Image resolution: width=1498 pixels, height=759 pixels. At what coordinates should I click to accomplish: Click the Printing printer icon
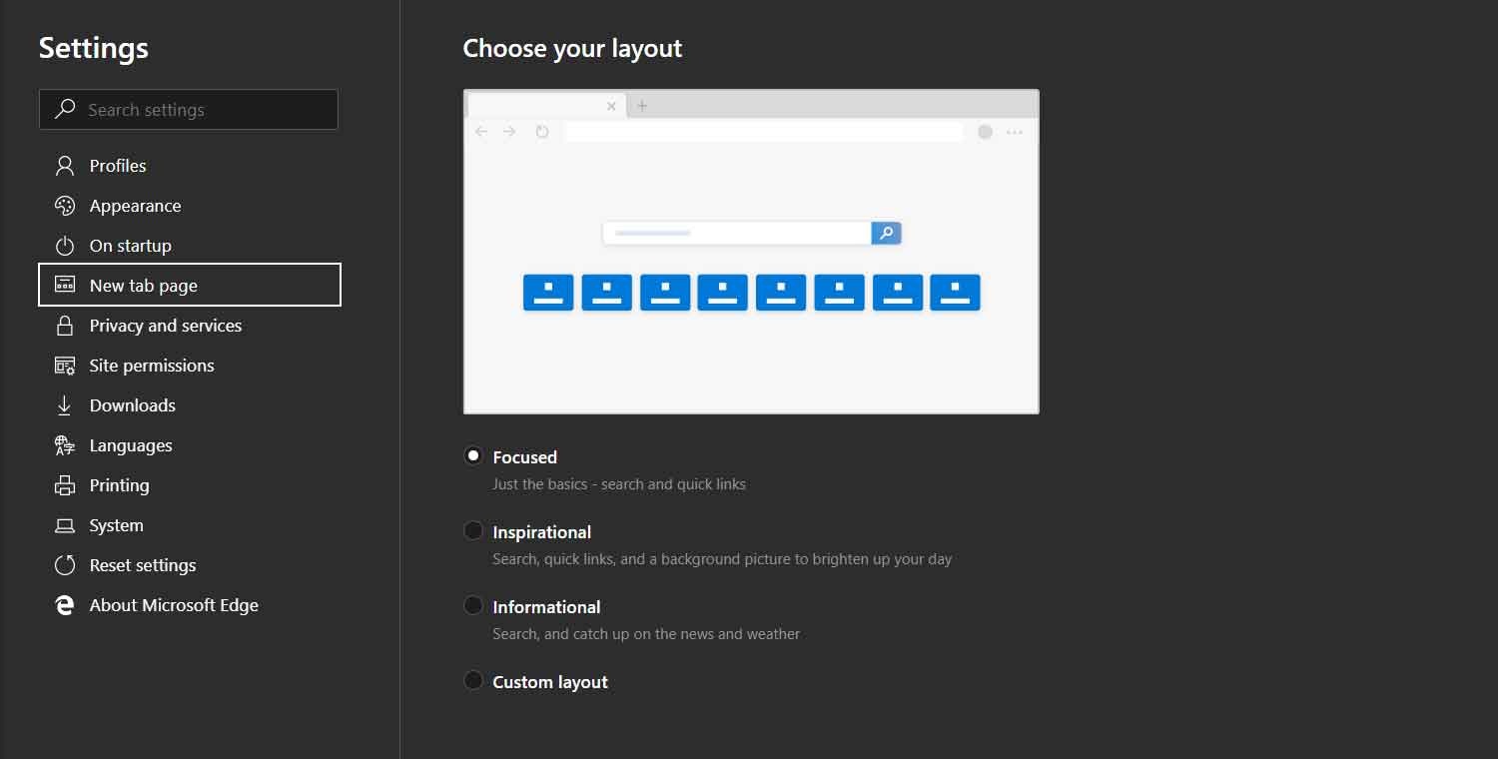(x=65, y=485)
